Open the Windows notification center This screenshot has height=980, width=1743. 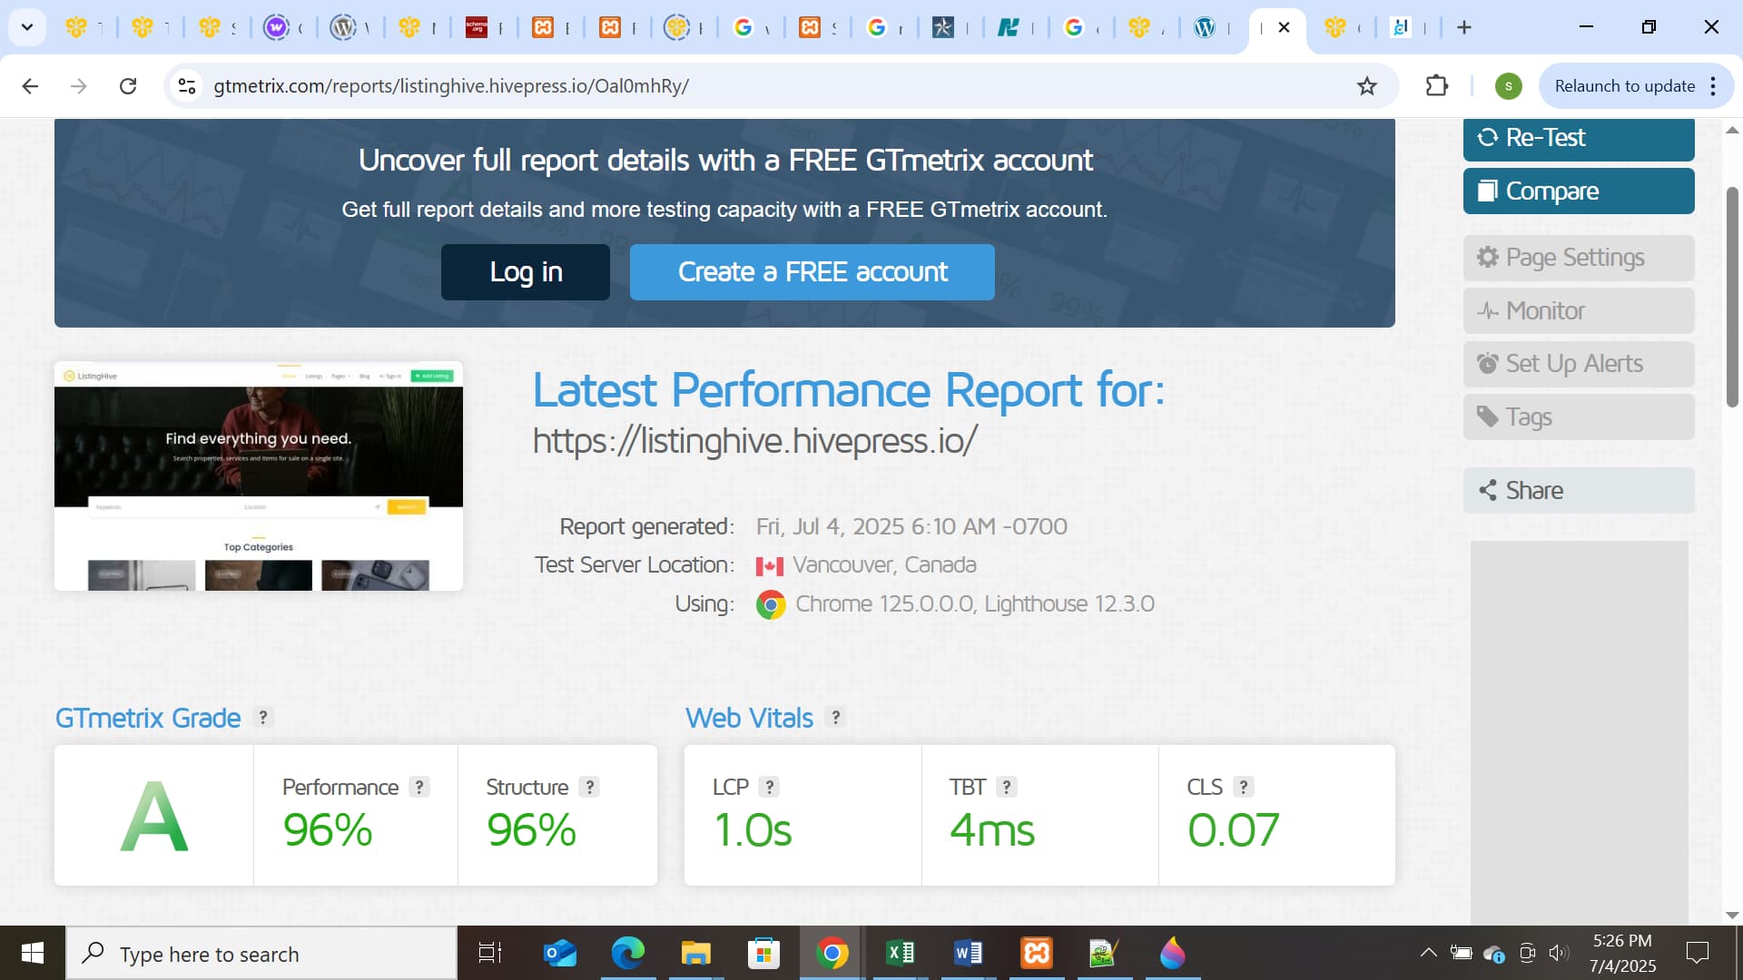coord(1698,953)
